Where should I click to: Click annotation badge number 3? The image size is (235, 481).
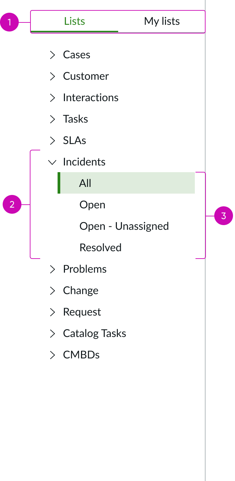coord(224,216)
